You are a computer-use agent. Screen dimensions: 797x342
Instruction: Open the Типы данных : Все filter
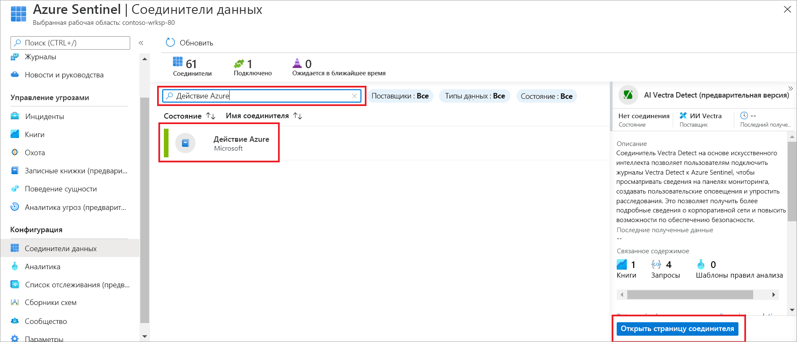coord(475,96)
